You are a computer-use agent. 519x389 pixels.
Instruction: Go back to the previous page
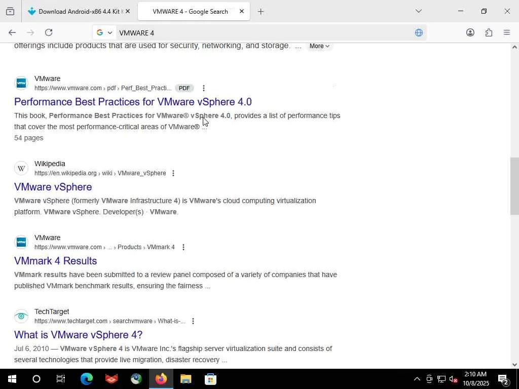click(x=12, y=32)
